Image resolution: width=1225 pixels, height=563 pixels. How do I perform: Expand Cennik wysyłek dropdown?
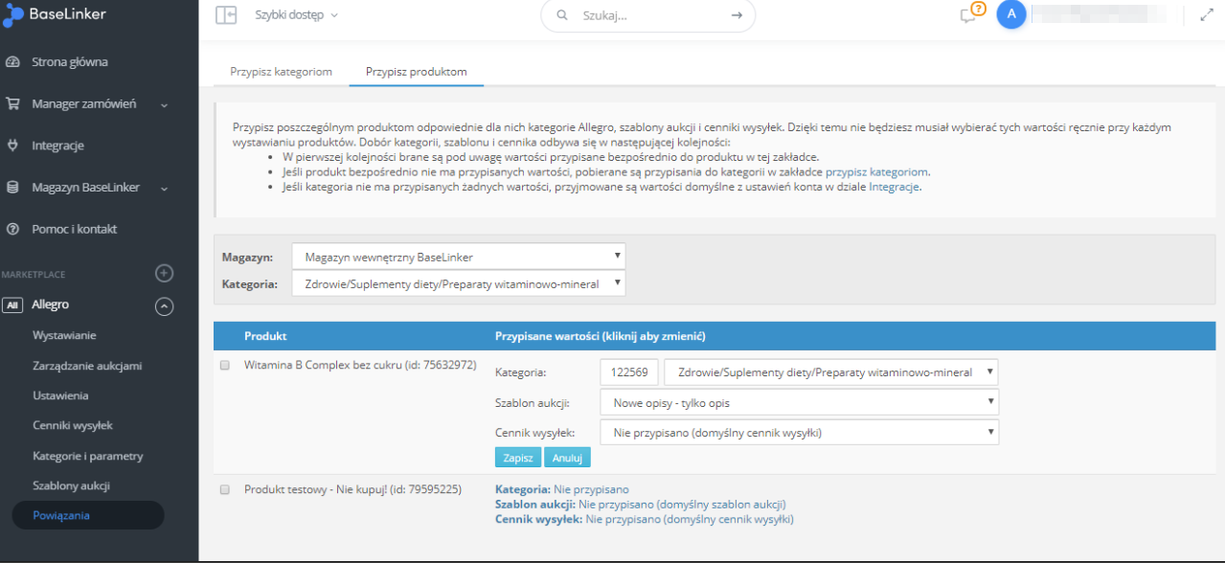(x=799, y=433)
